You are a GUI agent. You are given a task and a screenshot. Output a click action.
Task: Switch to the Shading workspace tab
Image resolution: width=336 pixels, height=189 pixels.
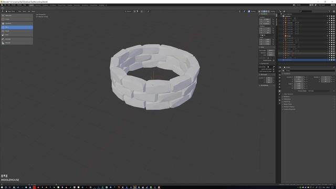(70, 5)
